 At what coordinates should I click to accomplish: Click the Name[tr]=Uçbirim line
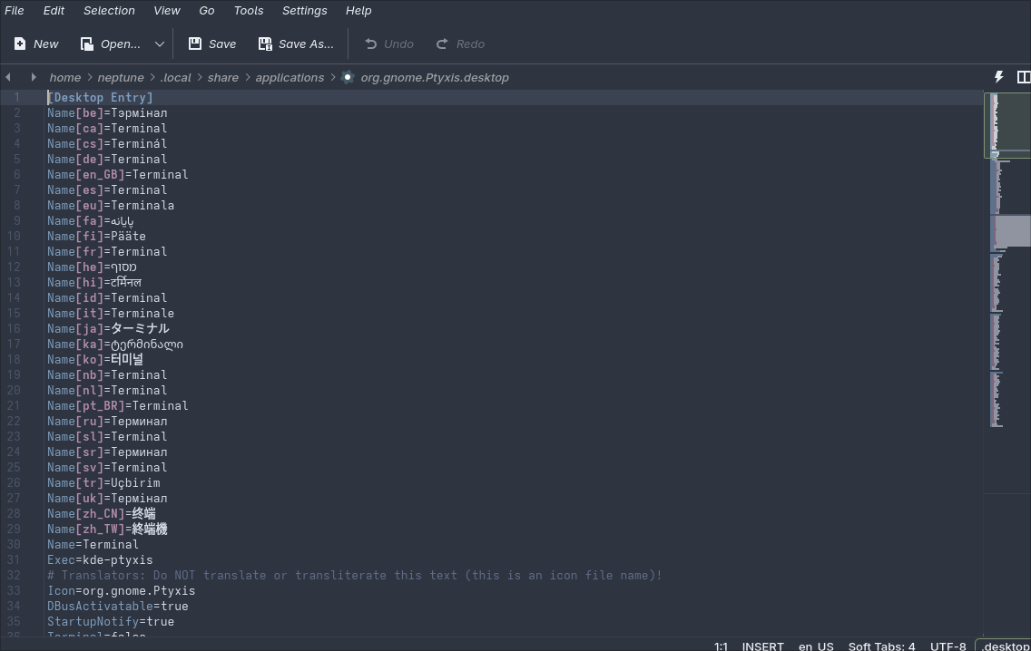click(103, 483)
